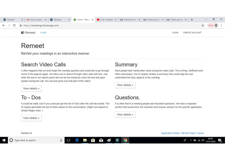Open Microsoft Store from the taskbar
The height and width of the screenshot is (160, 225).
pyautogui.click(x=93, y=140)
